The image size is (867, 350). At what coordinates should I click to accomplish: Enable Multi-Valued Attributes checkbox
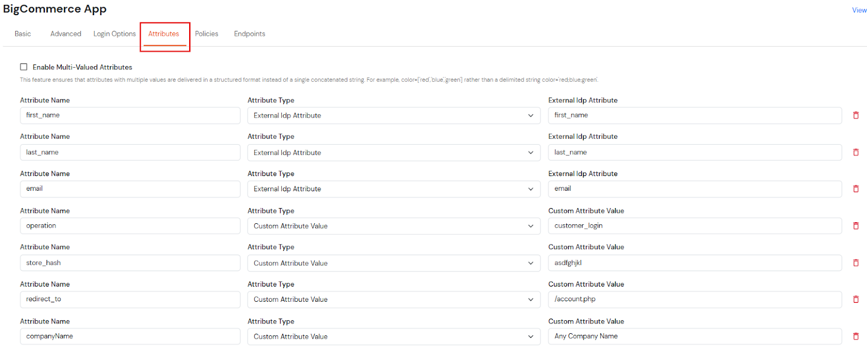click(24, 67)
